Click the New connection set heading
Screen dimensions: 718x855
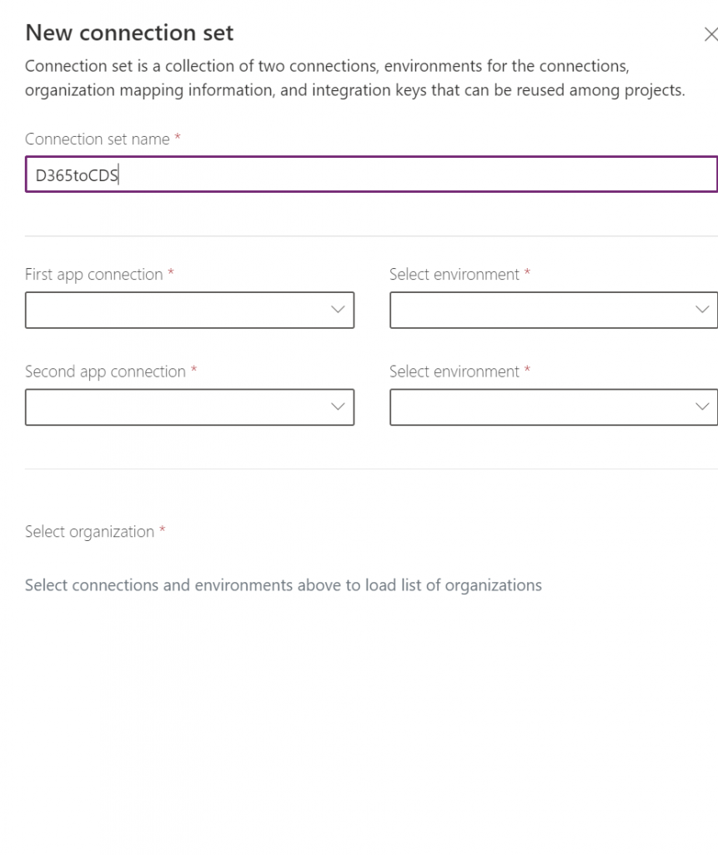coord(129,33)
